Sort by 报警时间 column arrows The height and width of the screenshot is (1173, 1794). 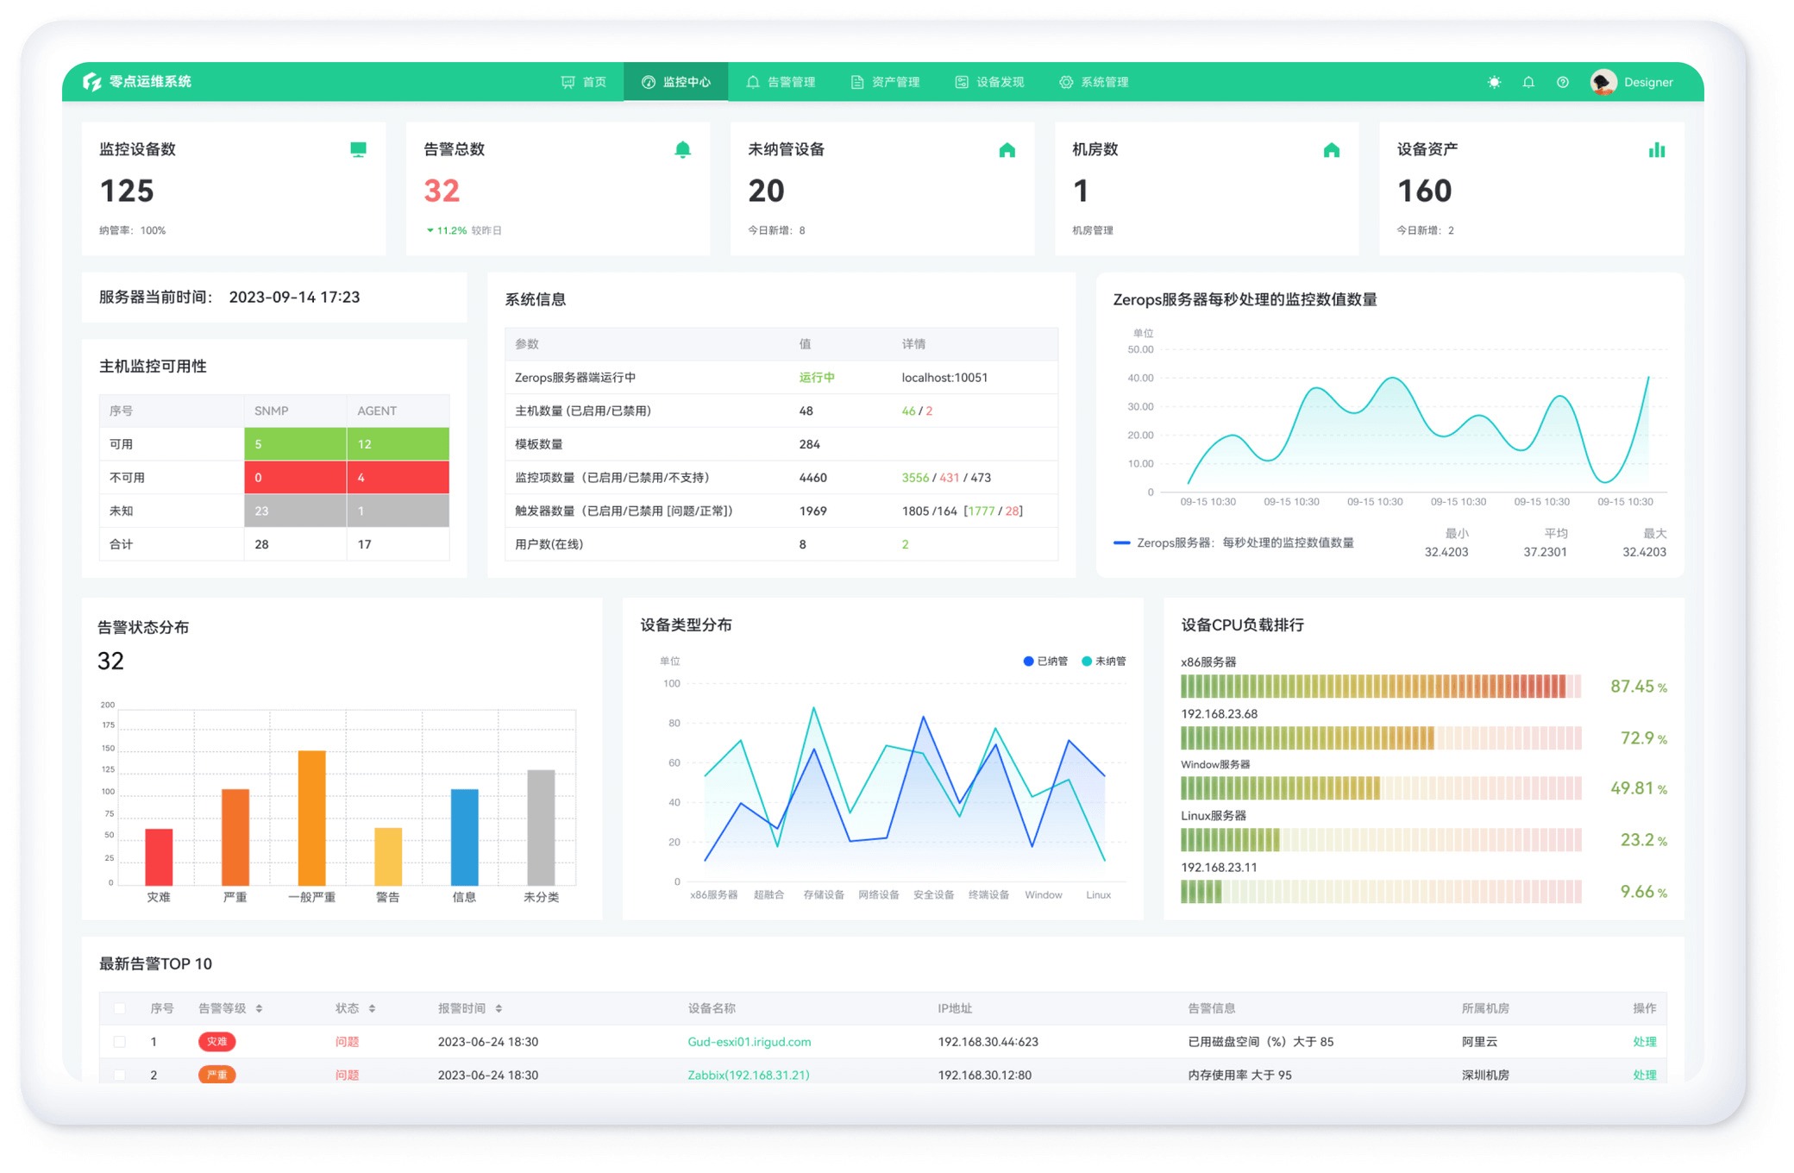coord(499,1008)
